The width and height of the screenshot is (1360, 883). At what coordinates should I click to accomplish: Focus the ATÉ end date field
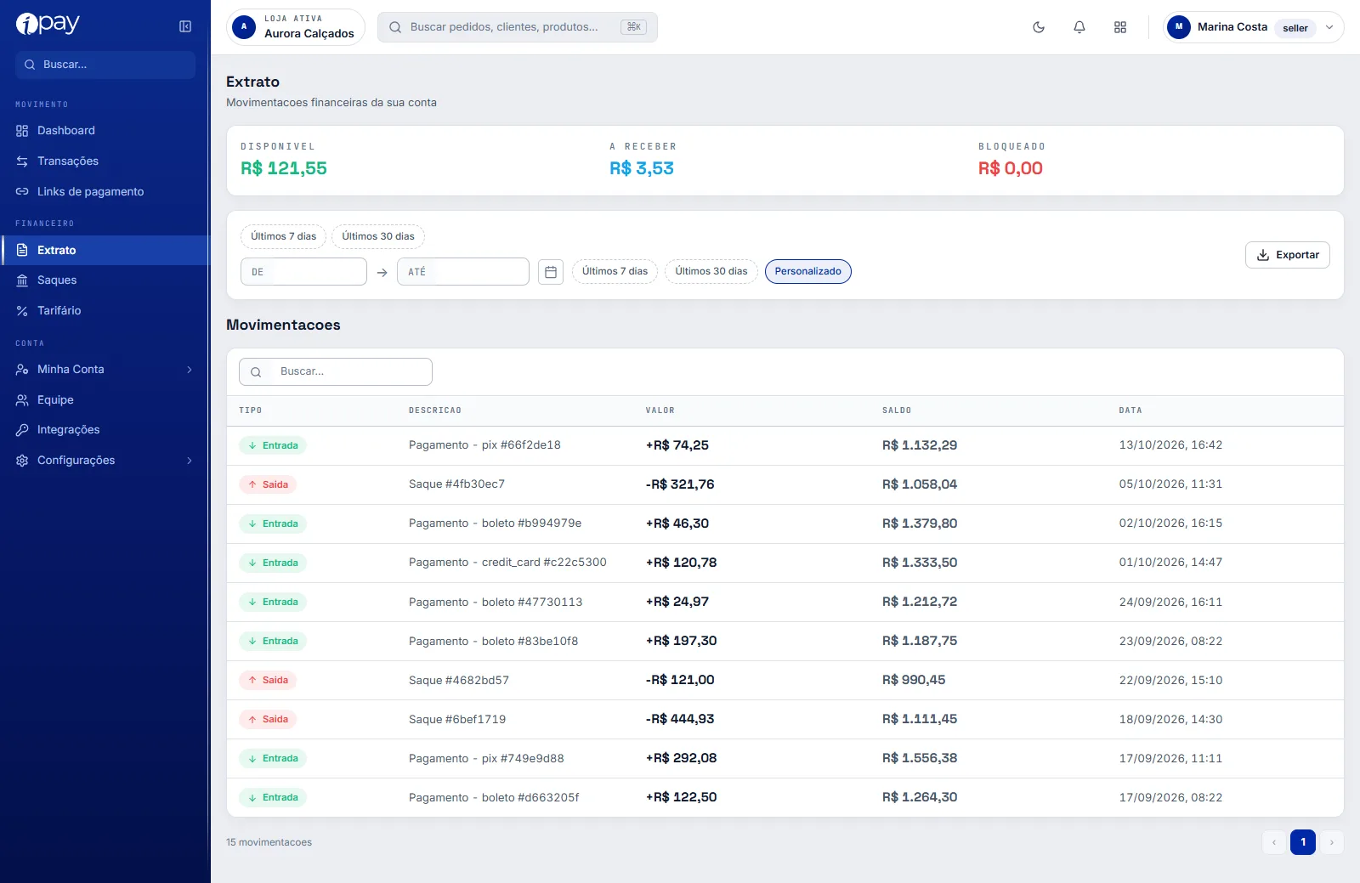pyautogui.click(x=463, y=272)
